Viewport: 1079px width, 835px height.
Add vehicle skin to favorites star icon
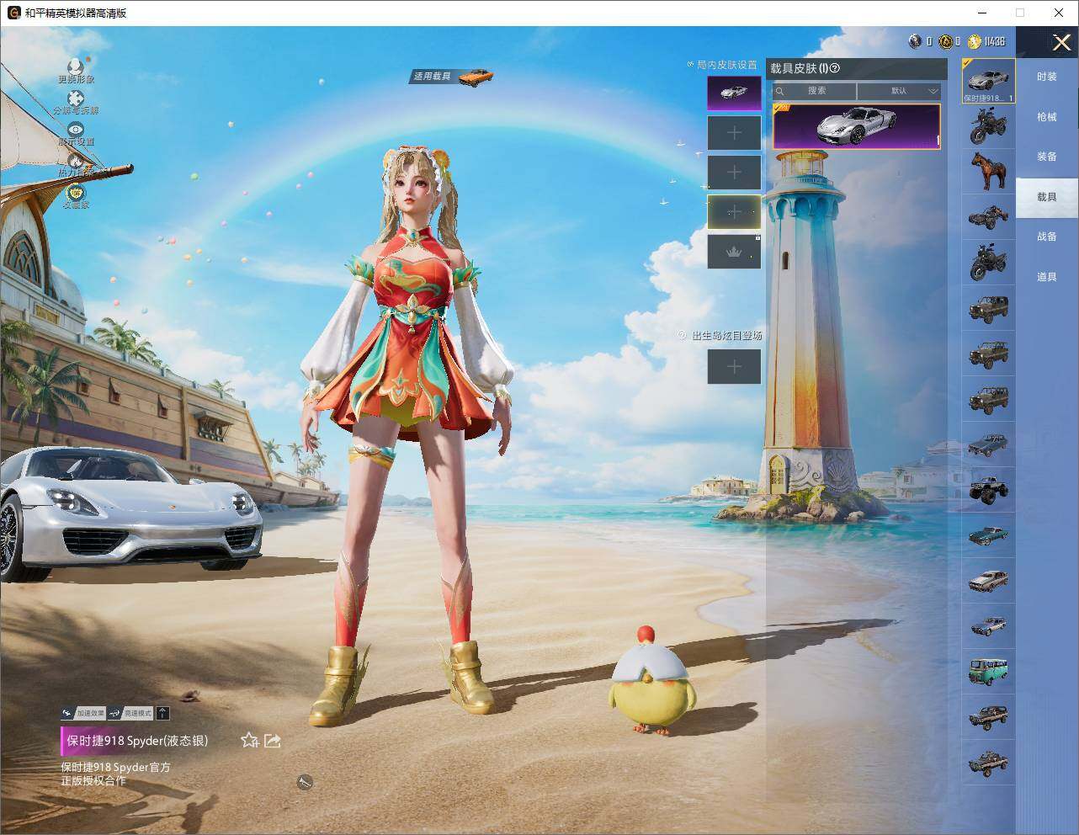(249, 741)
